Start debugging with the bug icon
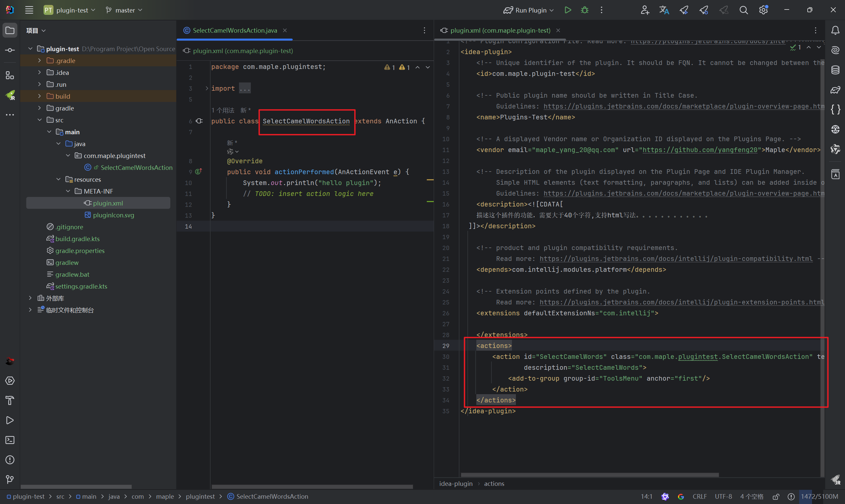This screenshot has height=504, width=845. click(x=584, y=10)
